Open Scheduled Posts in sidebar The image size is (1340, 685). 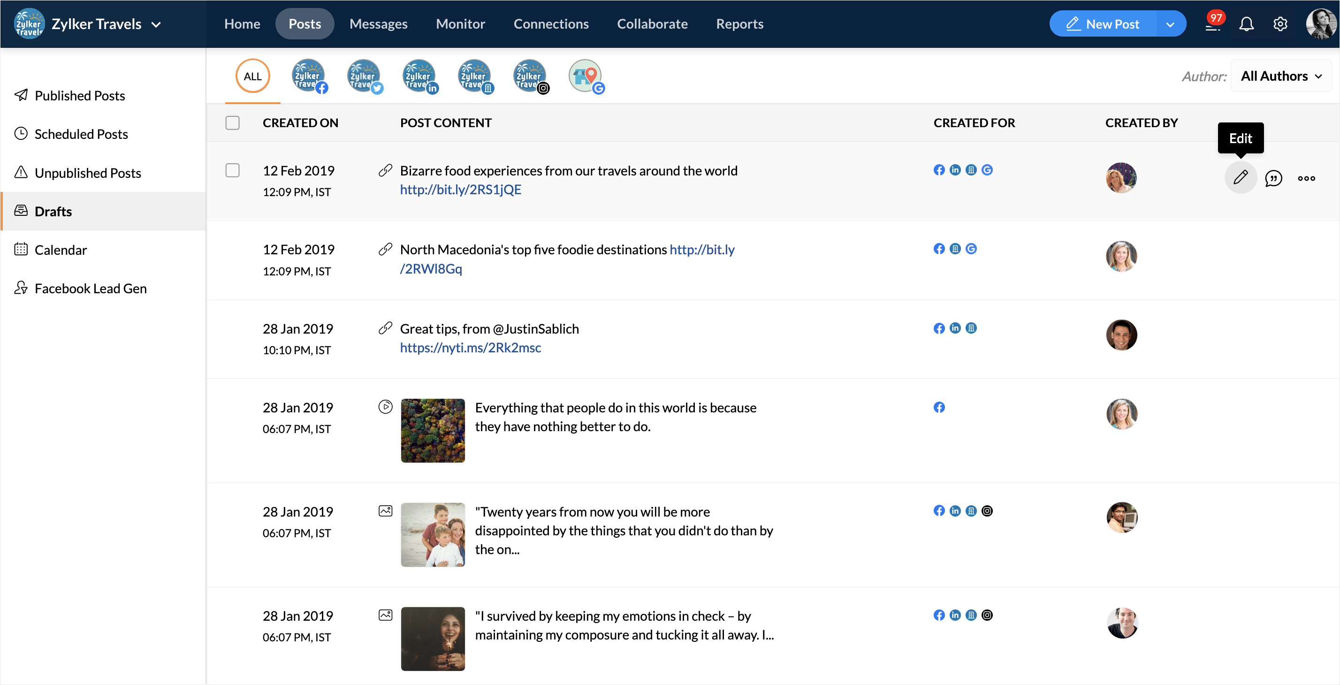coord(81,134)
